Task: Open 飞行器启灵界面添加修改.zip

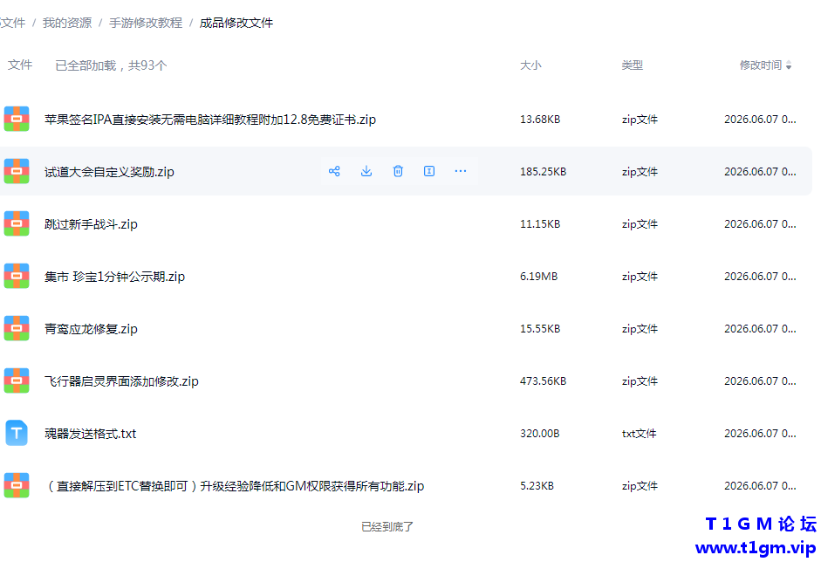Action: coord(121,381)
